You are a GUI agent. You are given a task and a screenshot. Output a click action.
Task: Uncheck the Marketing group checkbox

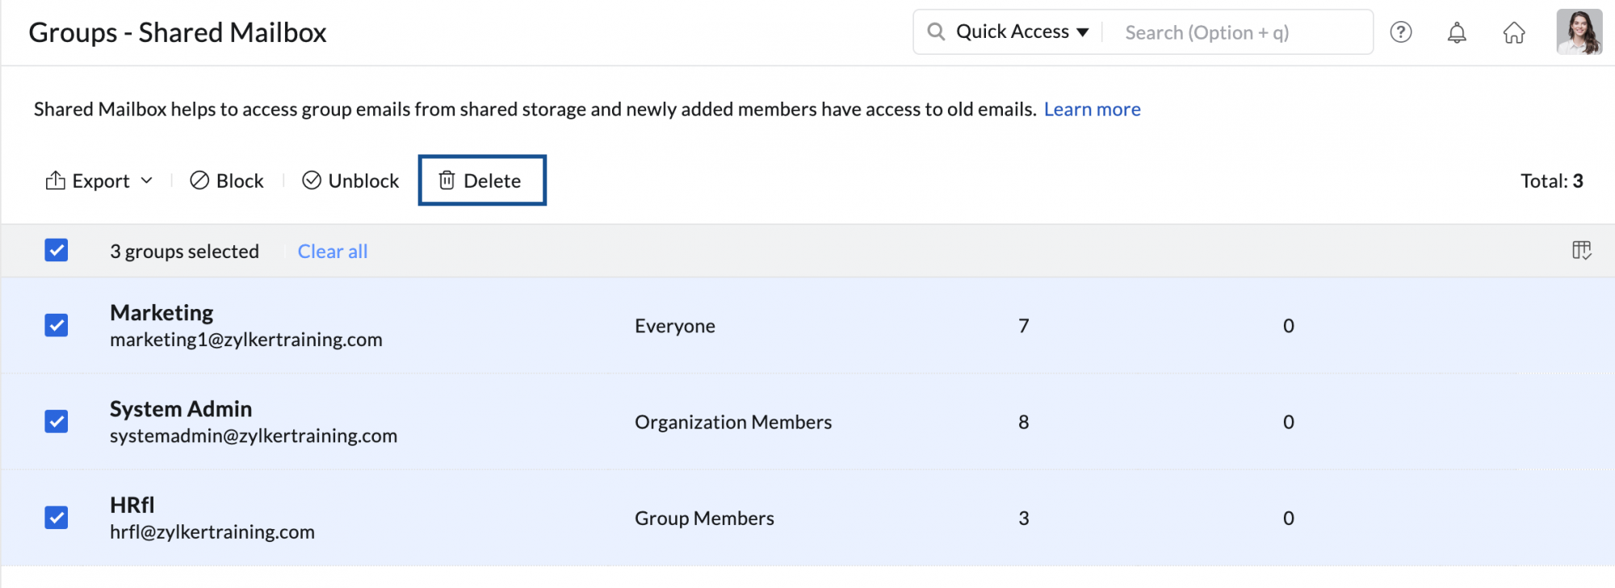tap(57, 325)
